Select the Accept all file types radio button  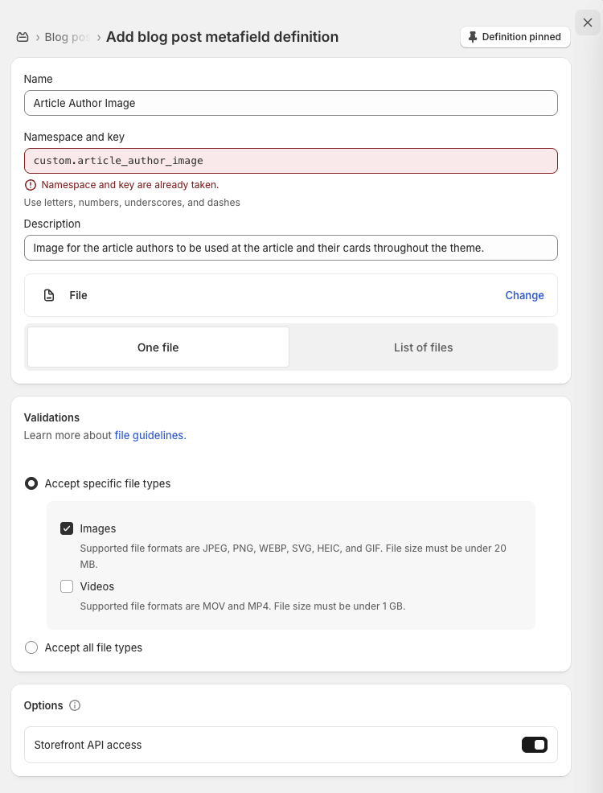click(x=31, y=647)
